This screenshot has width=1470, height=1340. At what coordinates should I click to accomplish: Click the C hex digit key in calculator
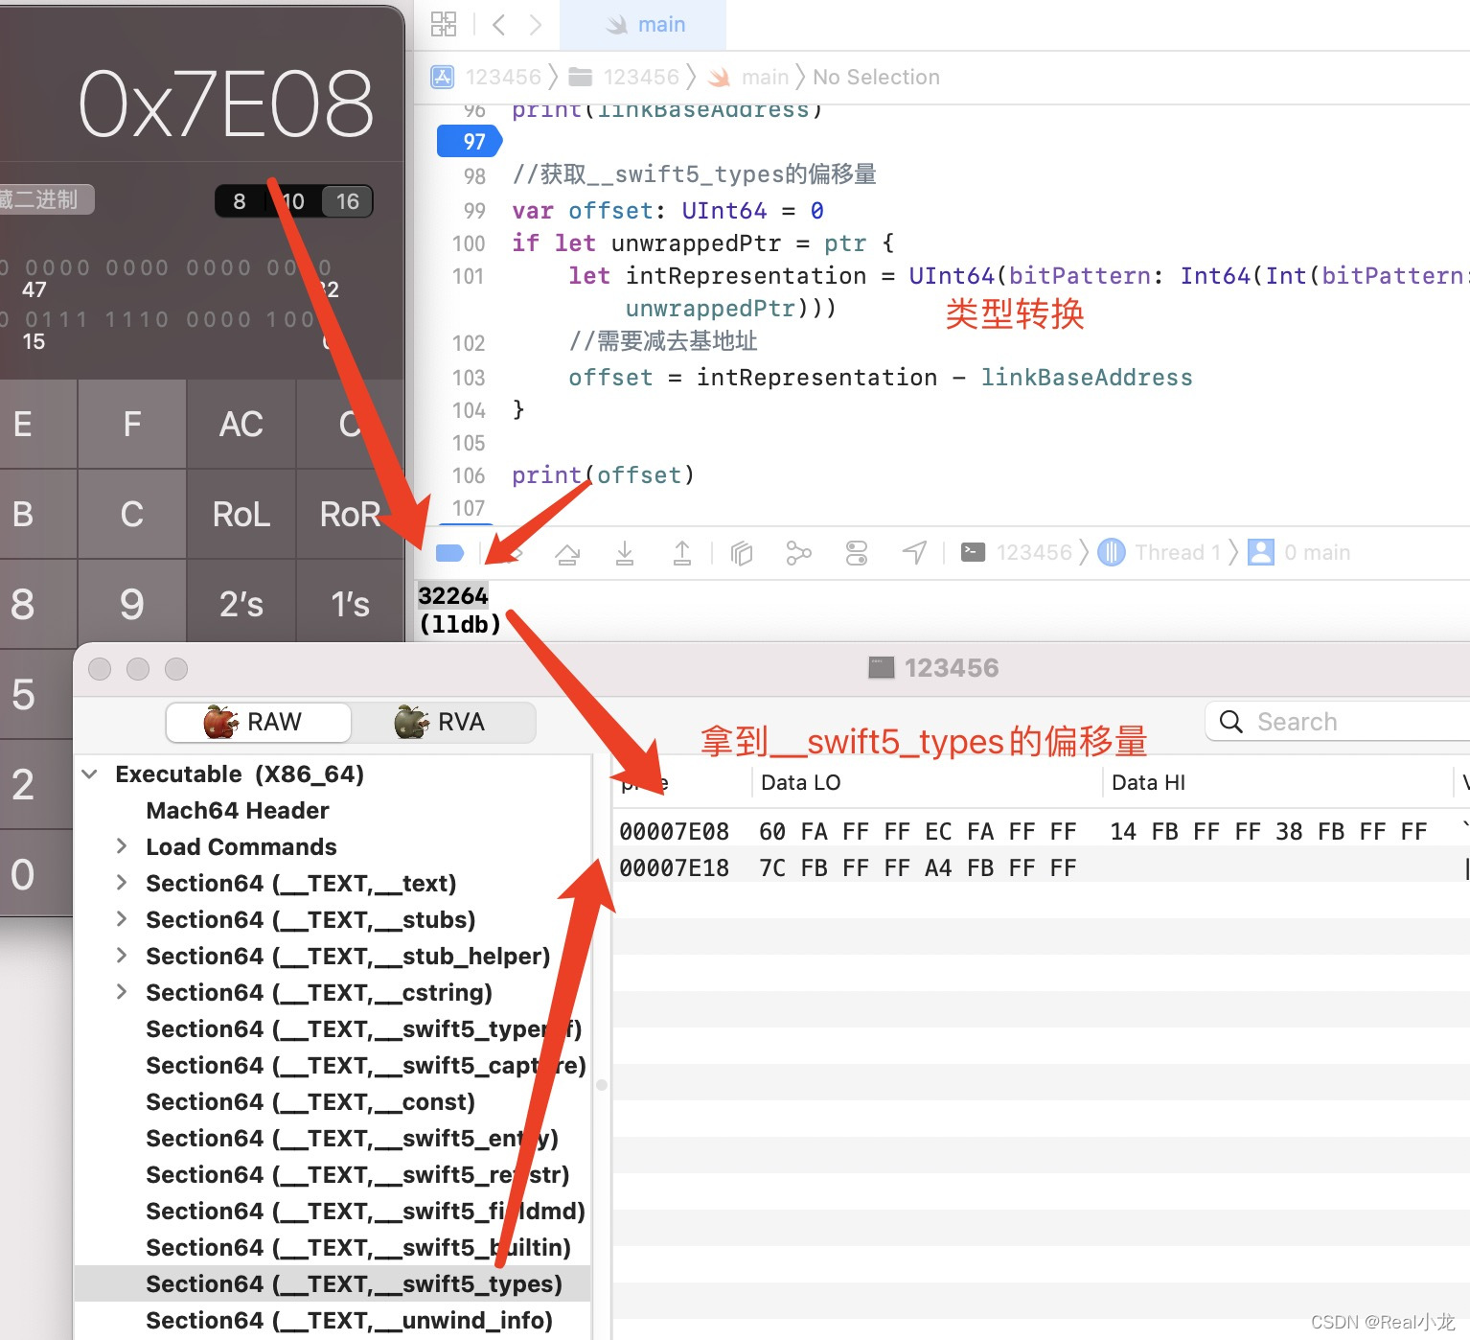tap(132, 514)
